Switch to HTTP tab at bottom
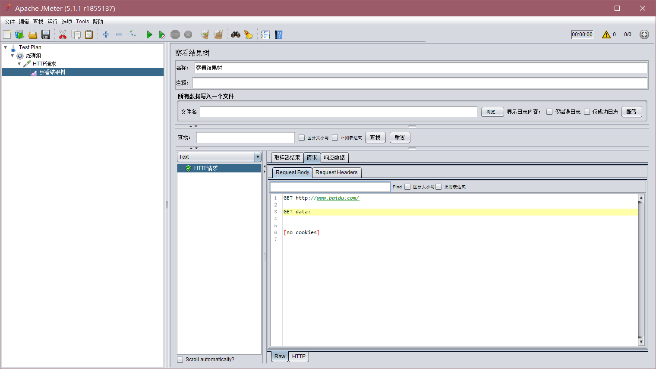Screen dimensions: 656x369 [x=299, y=356]
